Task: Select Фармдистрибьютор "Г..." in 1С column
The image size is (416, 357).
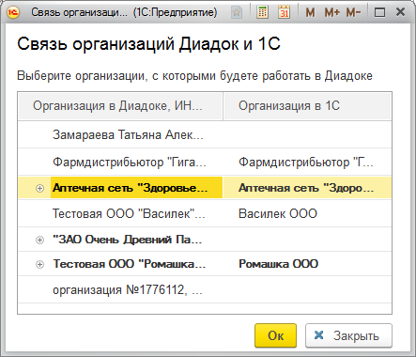Action: [x=306, y=163]
